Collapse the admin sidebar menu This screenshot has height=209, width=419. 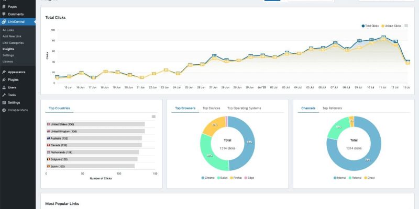pos(18,110)
